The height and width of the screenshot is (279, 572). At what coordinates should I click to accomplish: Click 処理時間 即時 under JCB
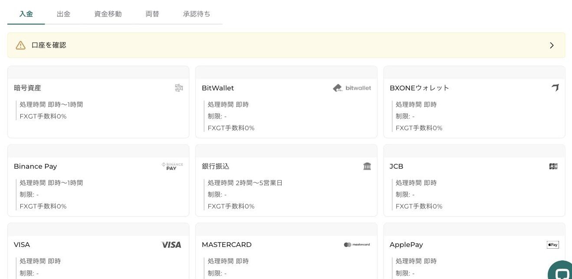coord(416,183)
